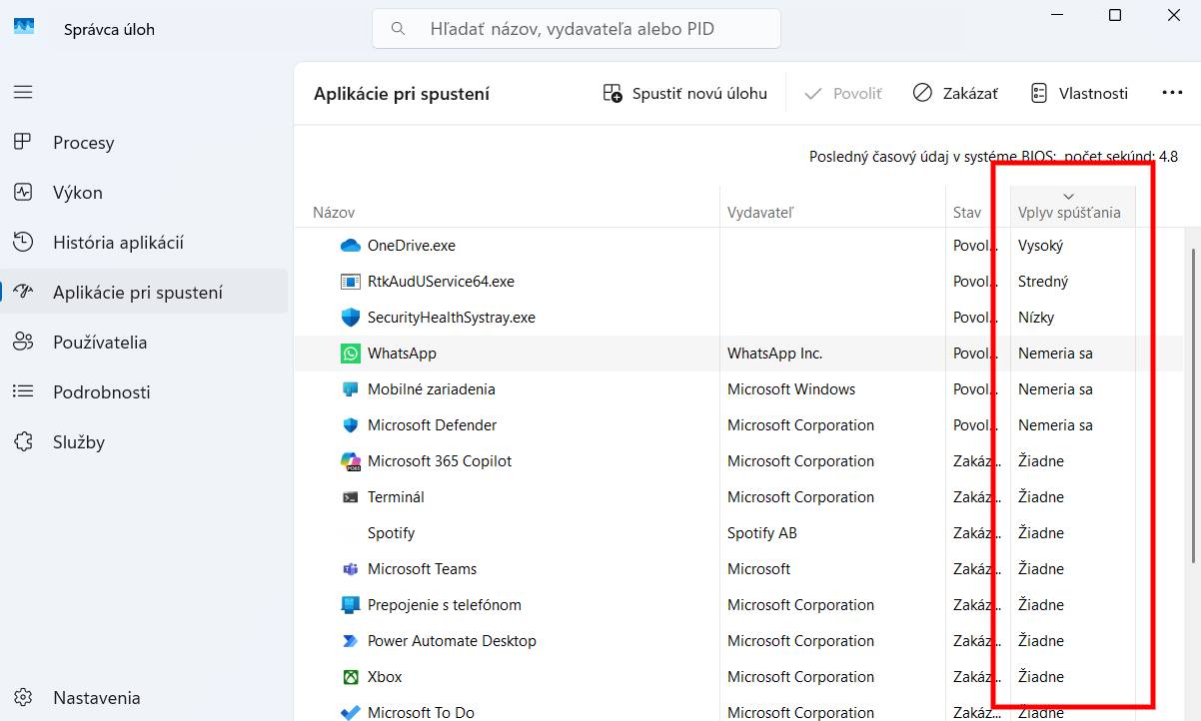
Task: Select the Microsoft Teams row name
Action: pyautogui.click(x=422, y=568)
